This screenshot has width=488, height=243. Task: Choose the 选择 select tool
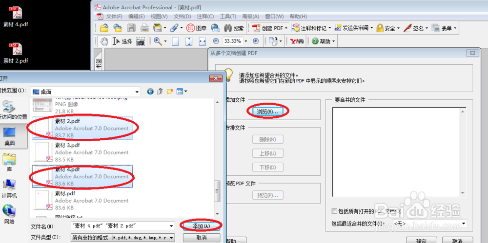click(122, 41)
